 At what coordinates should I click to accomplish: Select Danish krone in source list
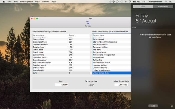click(61, 55)
